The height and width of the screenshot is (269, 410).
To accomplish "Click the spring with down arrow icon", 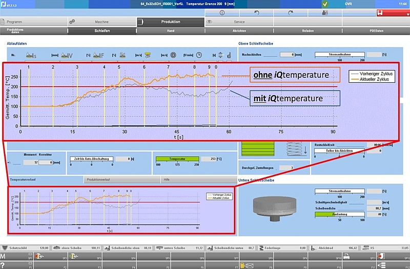I will (x=297, y=149).
